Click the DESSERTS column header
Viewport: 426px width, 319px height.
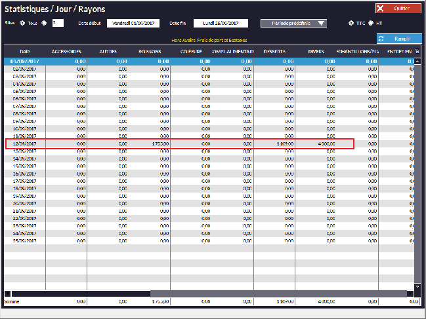[x=274, y=51]
